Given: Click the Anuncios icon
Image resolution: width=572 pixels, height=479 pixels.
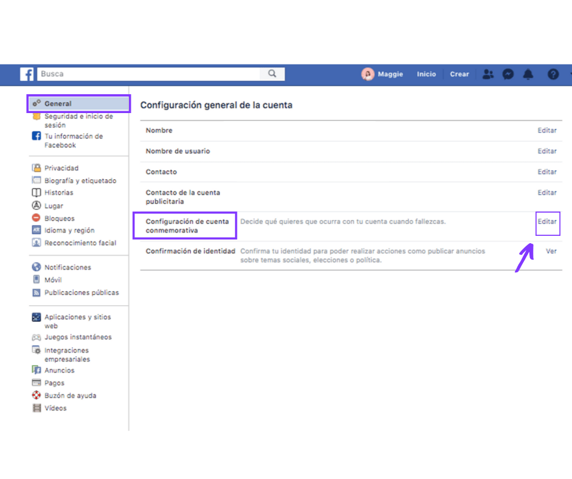Looking at the screenshot, I should click(37, 370).
